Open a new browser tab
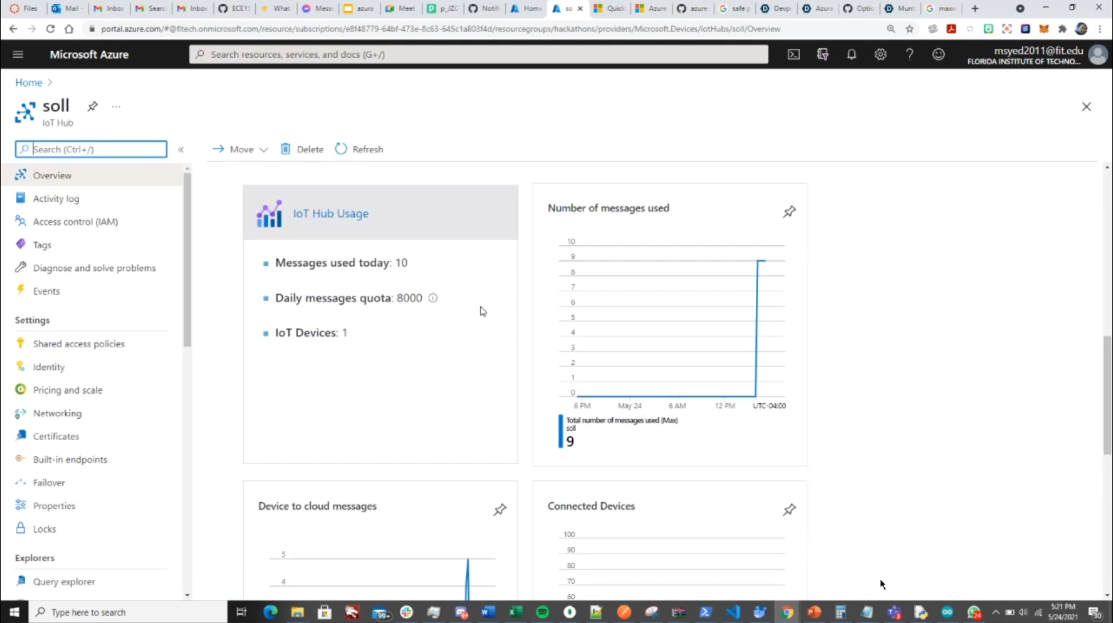 point(975,8)
